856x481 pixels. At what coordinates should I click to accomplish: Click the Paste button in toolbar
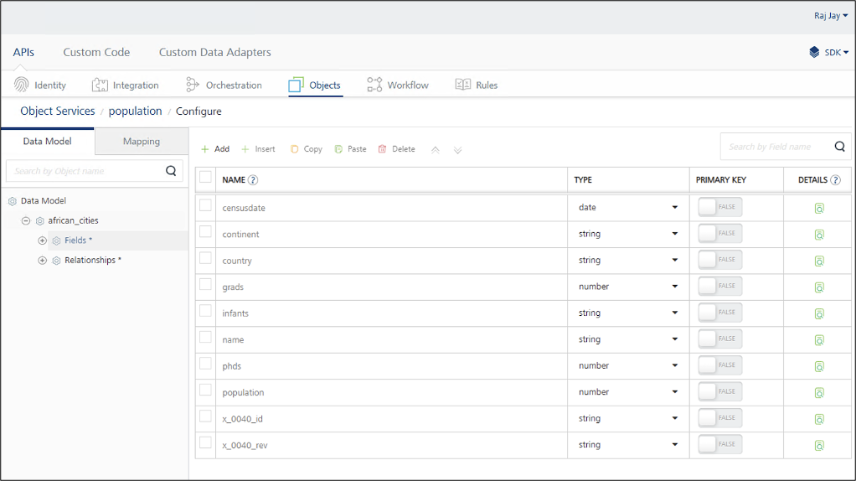350,149
